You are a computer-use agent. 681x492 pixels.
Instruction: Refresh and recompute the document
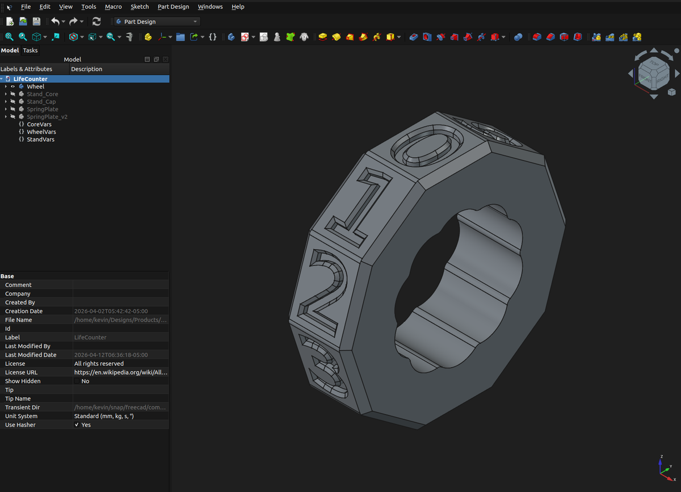96,22
